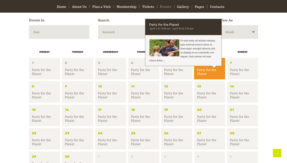Open Party for the Planet on day 8
This screenshot has width=287, height=163.
[x=41, y=95]
